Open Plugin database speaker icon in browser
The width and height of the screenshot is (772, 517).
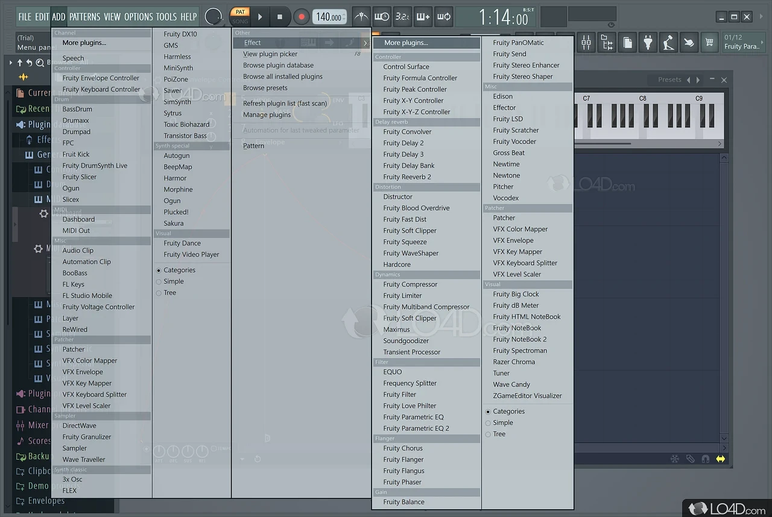click(x=21, y=124)
